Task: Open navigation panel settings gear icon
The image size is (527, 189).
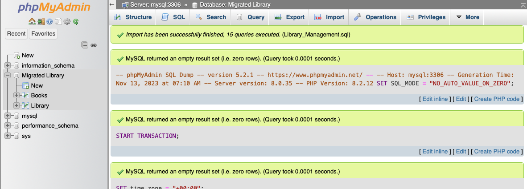Action: coord(67,21)
